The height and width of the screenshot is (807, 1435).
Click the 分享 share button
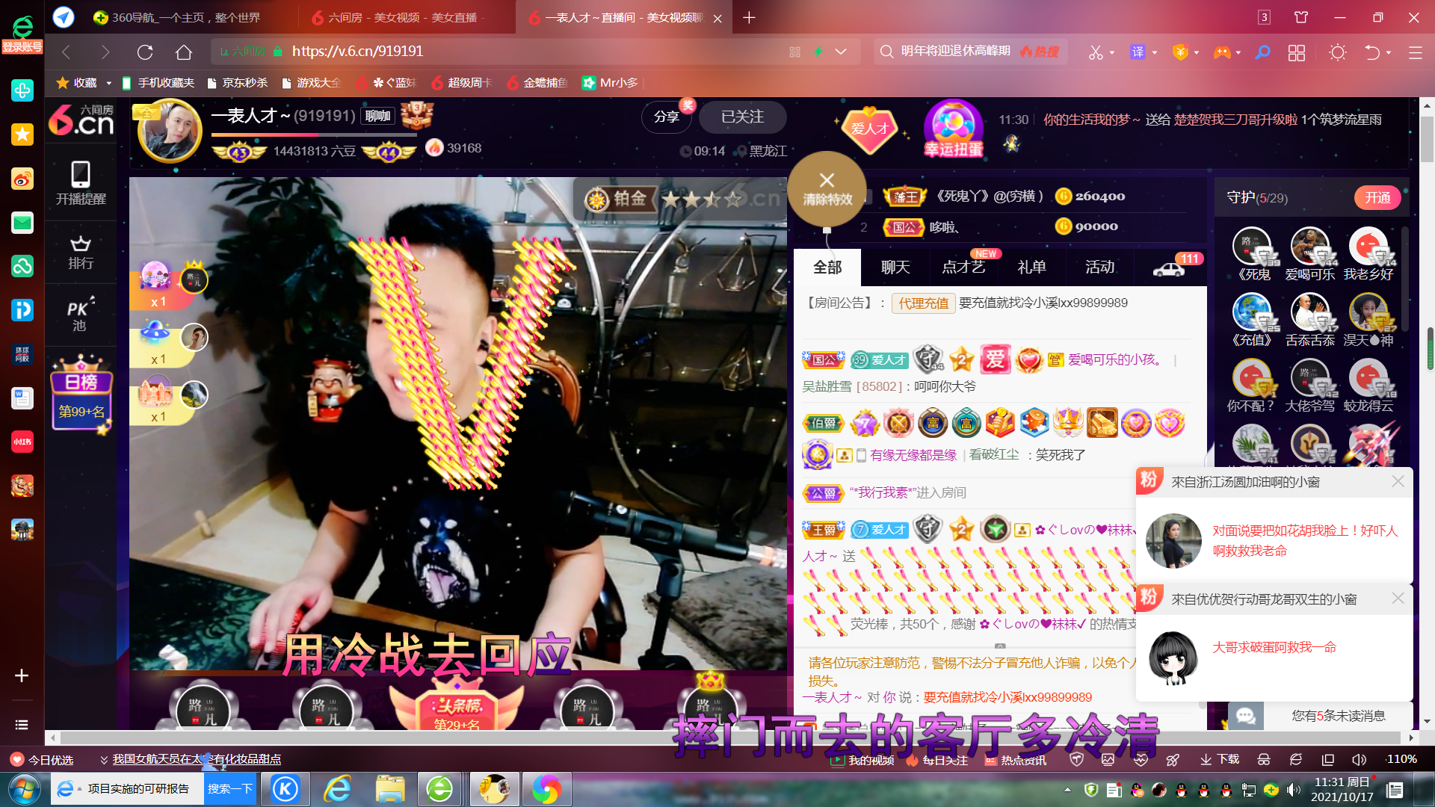(667, 117)
